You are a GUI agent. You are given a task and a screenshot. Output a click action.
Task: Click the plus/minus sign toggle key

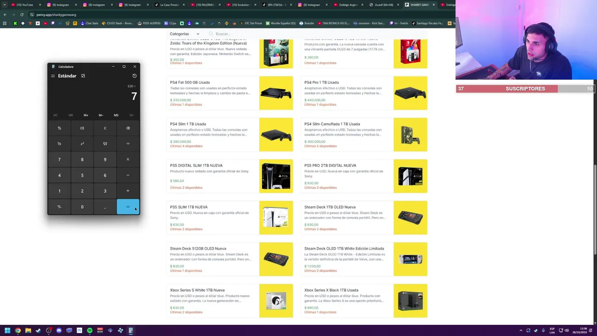point(59,207)
